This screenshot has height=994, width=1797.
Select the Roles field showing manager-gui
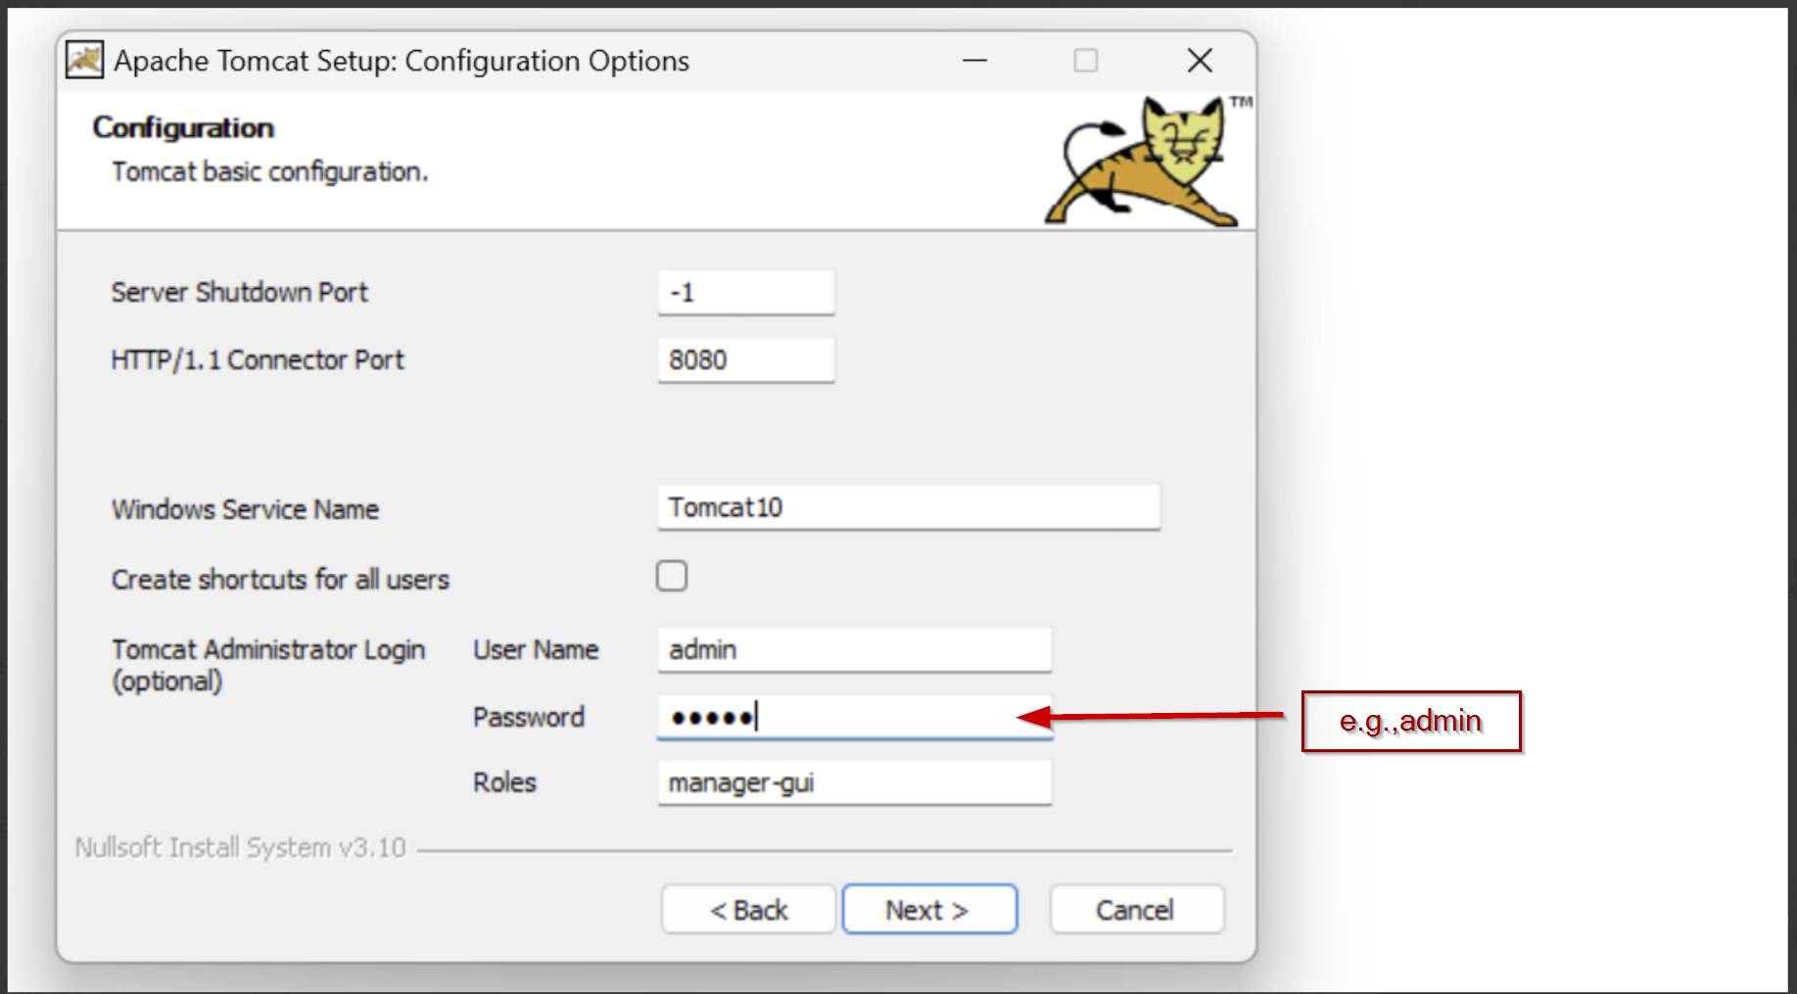(853, 782)
